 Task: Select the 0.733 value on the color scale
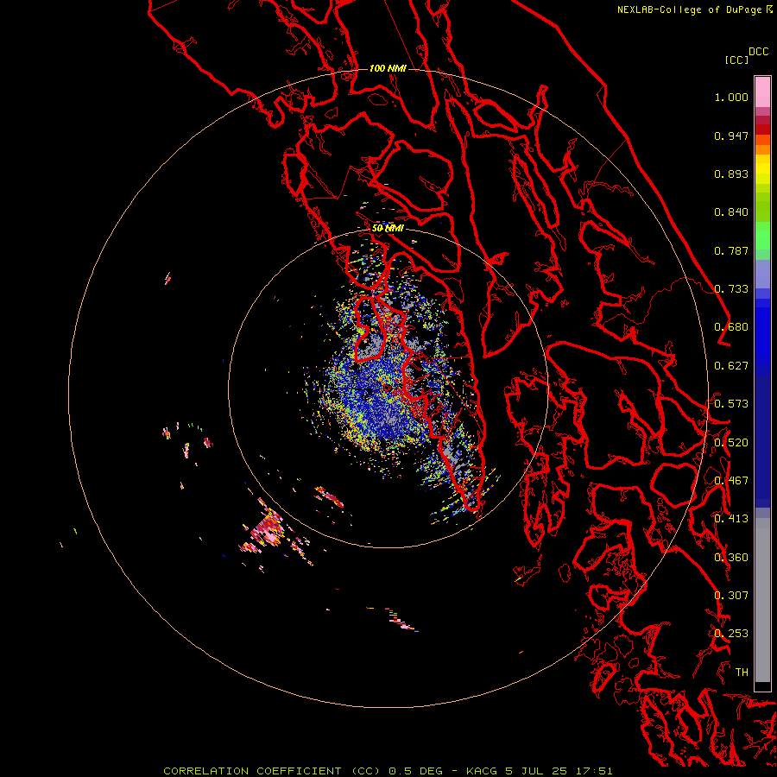731,289
